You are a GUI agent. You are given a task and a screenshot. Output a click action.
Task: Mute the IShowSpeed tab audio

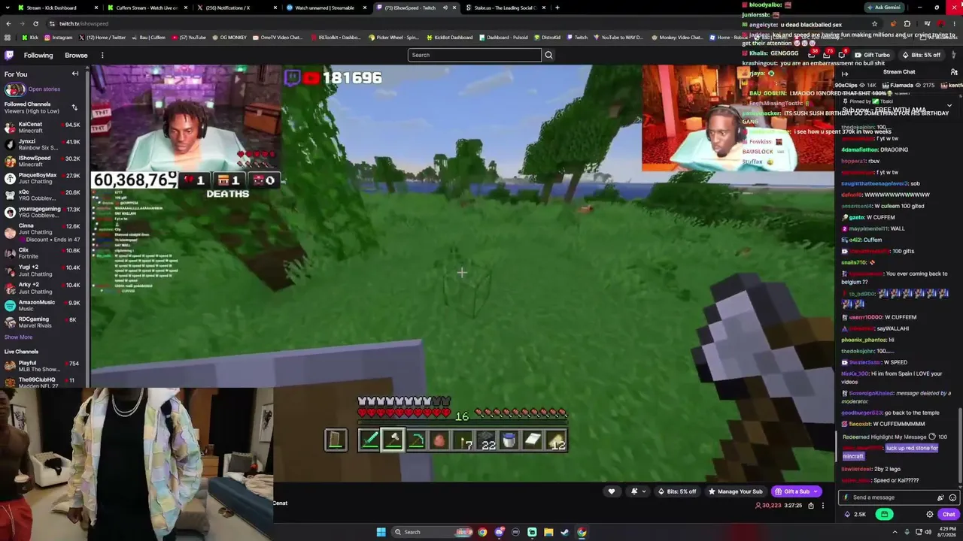[x=445, y=8]
